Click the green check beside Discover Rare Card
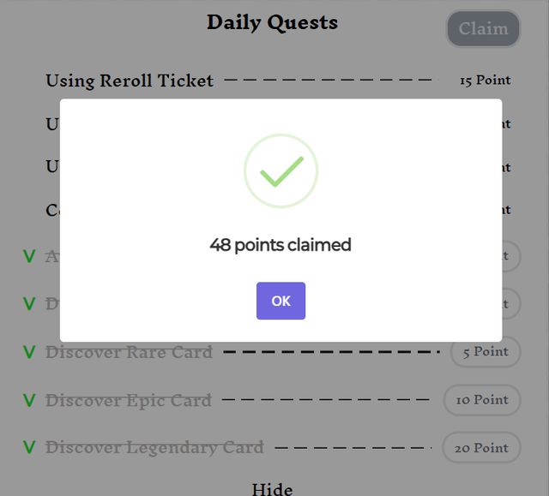Image resolution: width=549 pixels, height=496 pixels. pyautogui.click(x=29, y=352)
